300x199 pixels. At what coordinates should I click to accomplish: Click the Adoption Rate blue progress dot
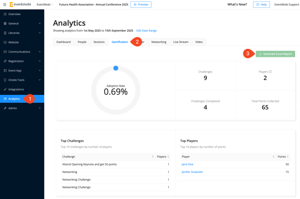pos(116,68)
